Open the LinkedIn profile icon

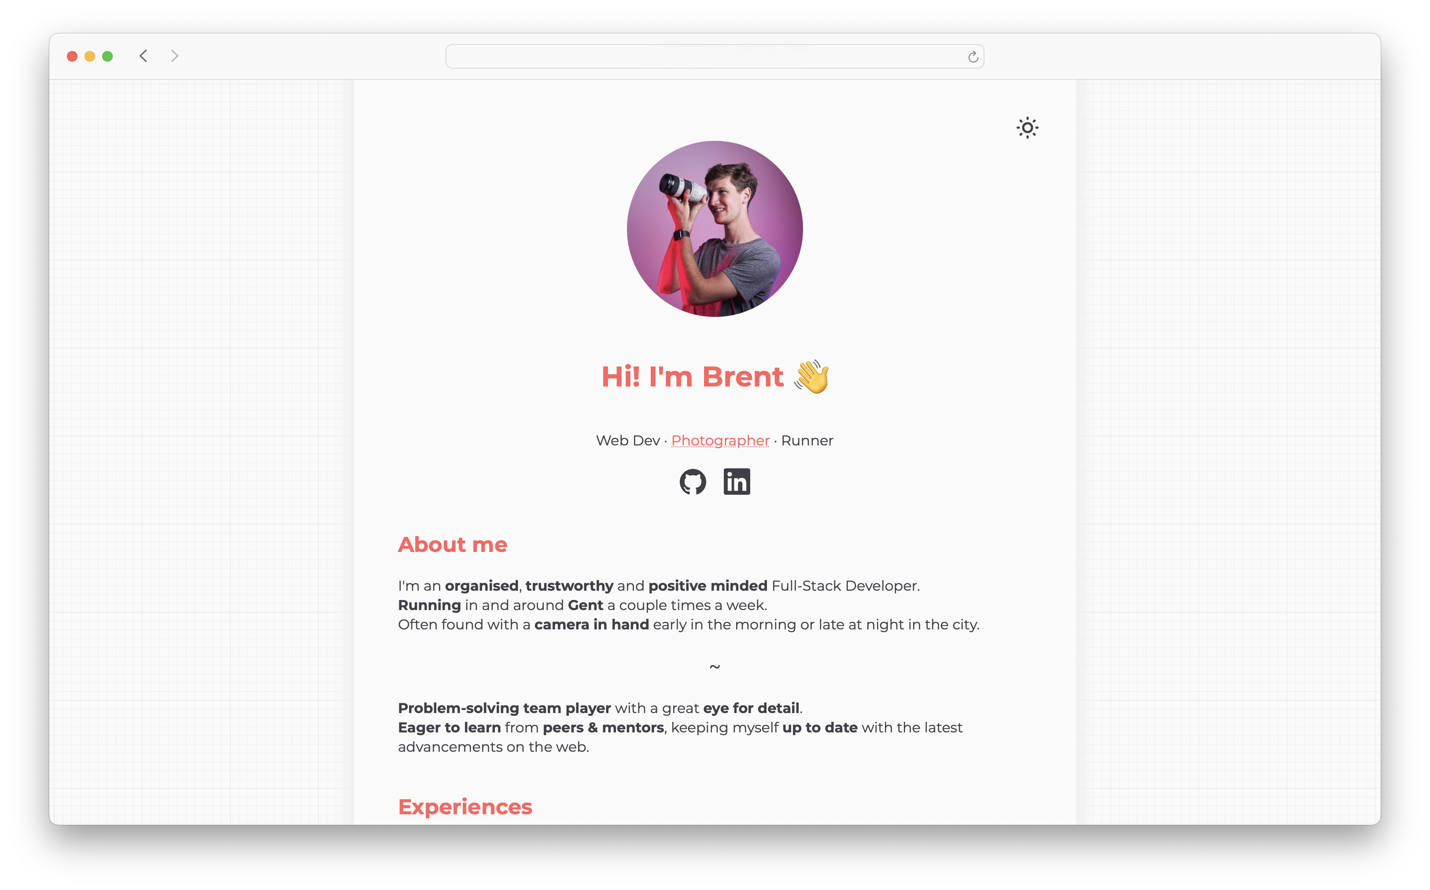tap(737, 482)
